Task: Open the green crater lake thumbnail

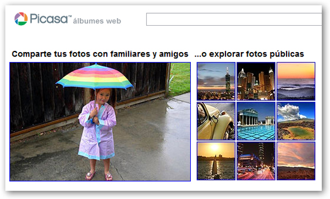Action: click(x=296, y=121)
